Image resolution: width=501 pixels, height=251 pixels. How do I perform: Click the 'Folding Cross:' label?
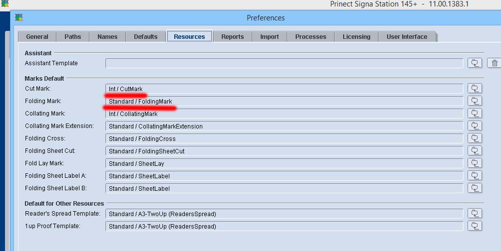(x=45, y=138)
